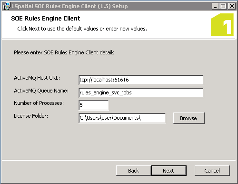Click the green 1Spatial logo
The height and width of the screenshot is (184, 238).
point(222,25)
